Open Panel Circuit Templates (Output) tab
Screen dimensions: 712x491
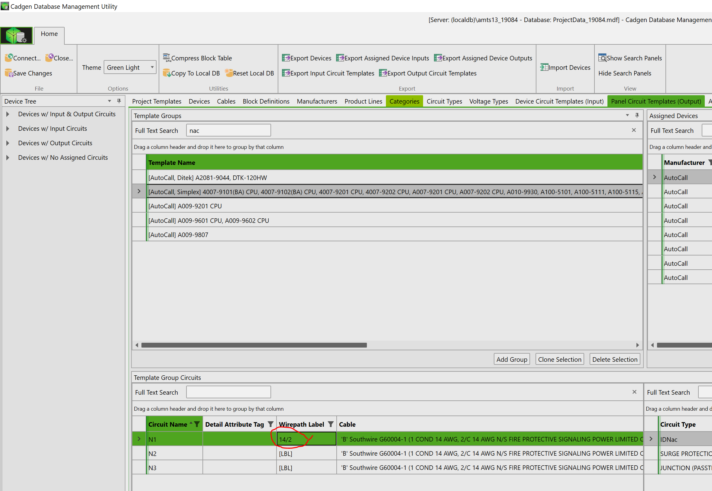tap(656, 101)
